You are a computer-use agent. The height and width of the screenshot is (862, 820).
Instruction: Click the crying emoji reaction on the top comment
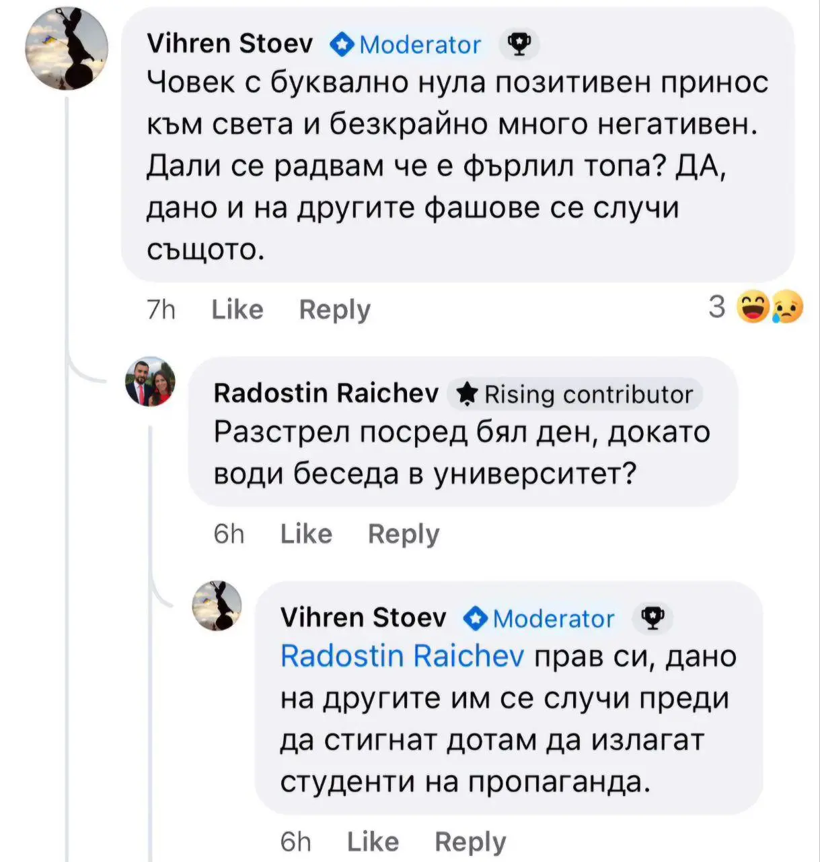(x=787, y=308)
